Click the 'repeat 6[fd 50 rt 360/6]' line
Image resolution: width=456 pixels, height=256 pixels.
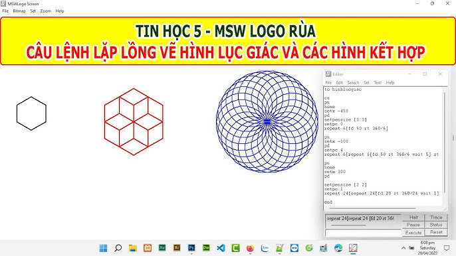coord(356,129)
